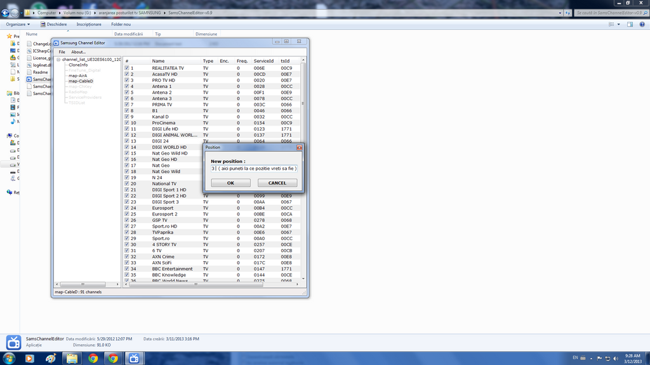
Task: Select the AXN Crime channel row
Action: point(212,257)
